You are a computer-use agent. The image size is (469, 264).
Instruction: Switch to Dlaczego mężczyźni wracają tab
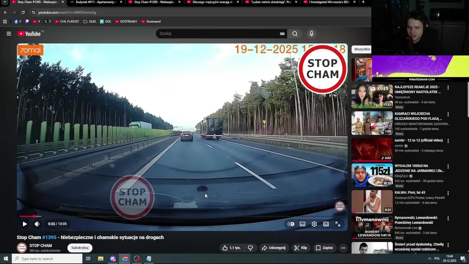click(213, 2)
